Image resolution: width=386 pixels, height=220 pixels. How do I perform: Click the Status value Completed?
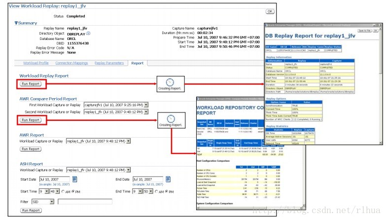point(76,16)
